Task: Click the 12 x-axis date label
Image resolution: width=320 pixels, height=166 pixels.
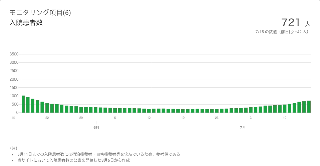Action: click(149, 118)
